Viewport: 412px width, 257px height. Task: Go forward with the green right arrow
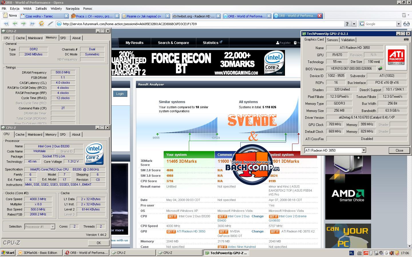(23, 24)
